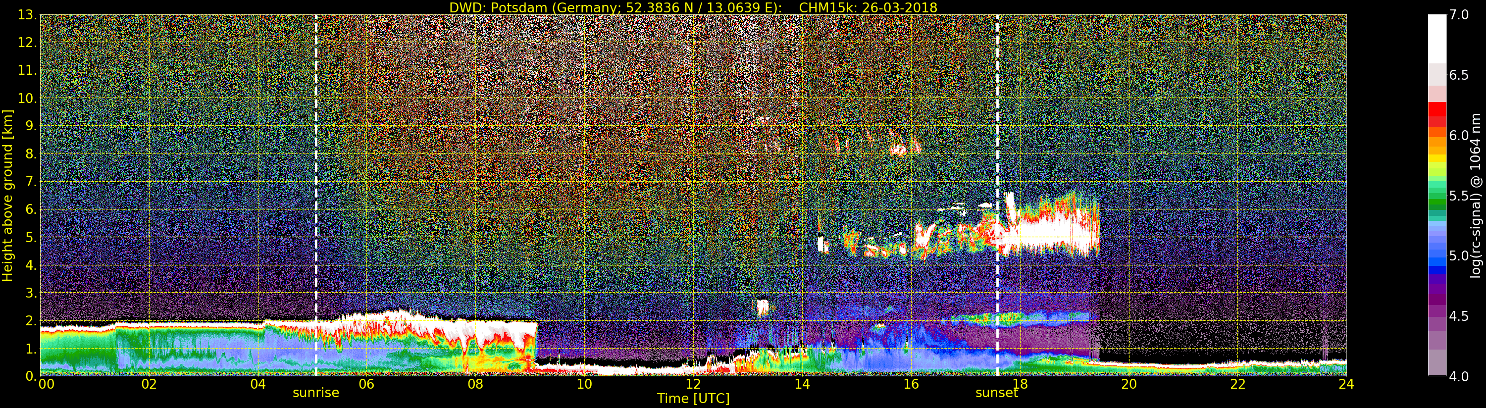The width and height of the screenshot is (1486, 408).
Task: Select the '14' time axis tick label
Action: click(802, 384)
